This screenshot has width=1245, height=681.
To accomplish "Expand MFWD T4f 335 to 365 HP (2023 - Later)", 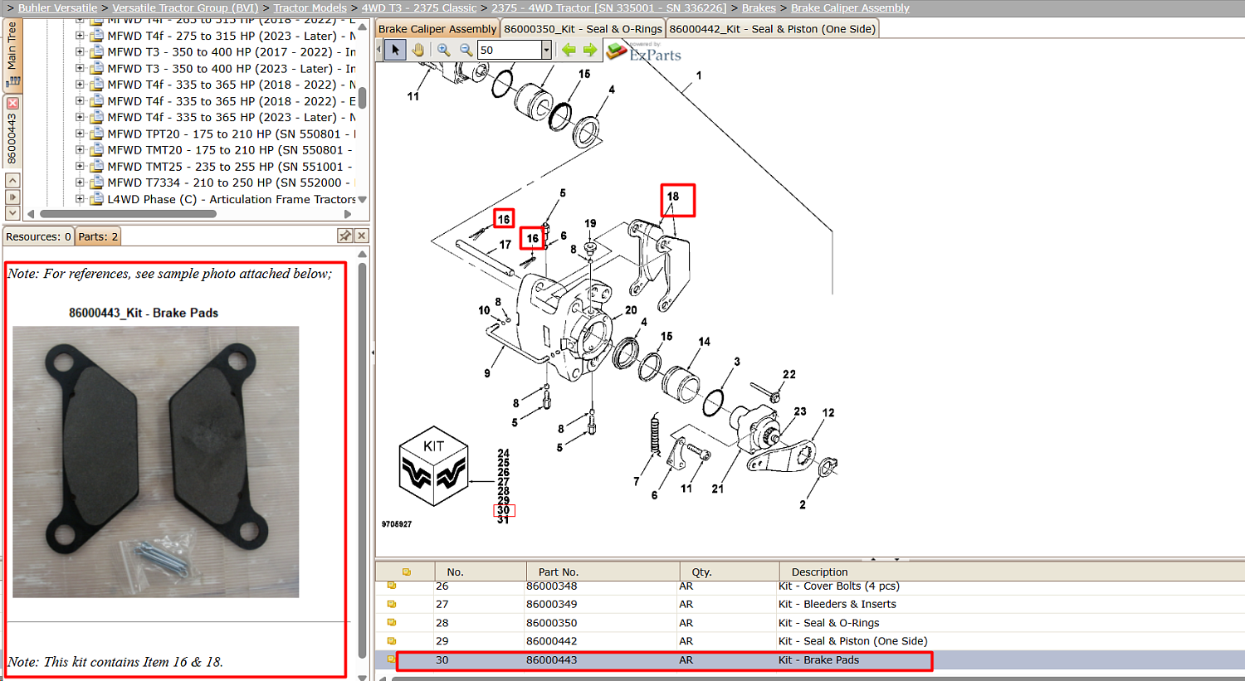I will pos(80,117).
